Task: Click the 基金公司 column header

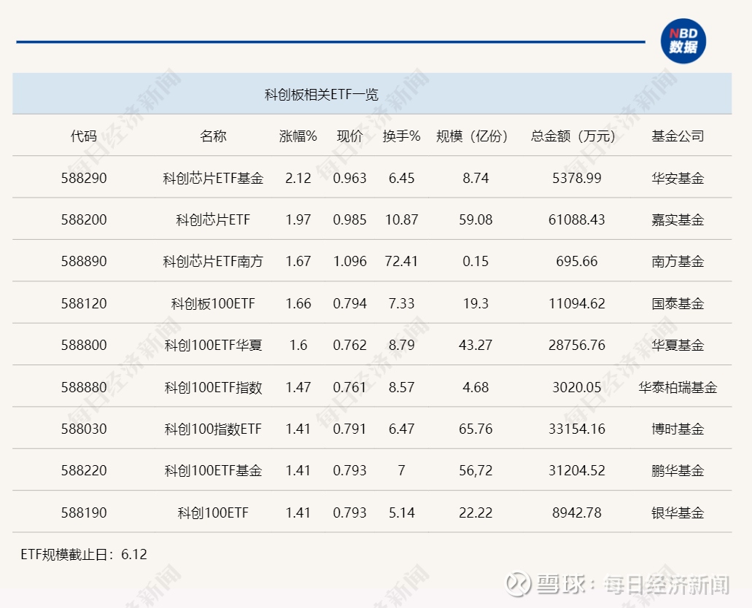Action: (x=678, y=136)
